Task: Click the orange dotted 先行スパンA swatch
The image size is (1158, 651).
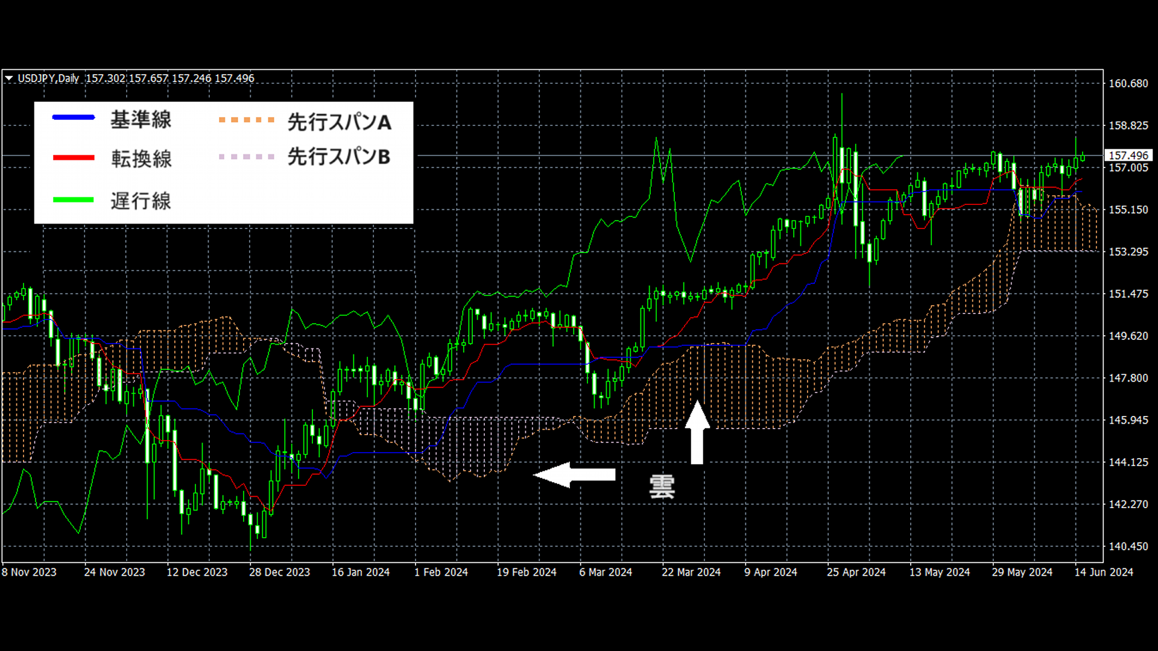Action: coord(247,120)
